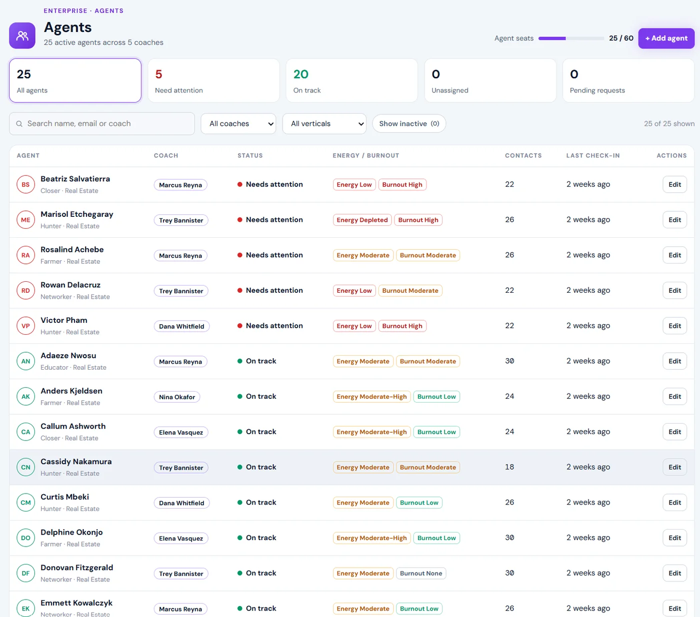The image size is (700, 617).
Task: Click the VP avatar for Victor Pham
Action: [25, 326]
